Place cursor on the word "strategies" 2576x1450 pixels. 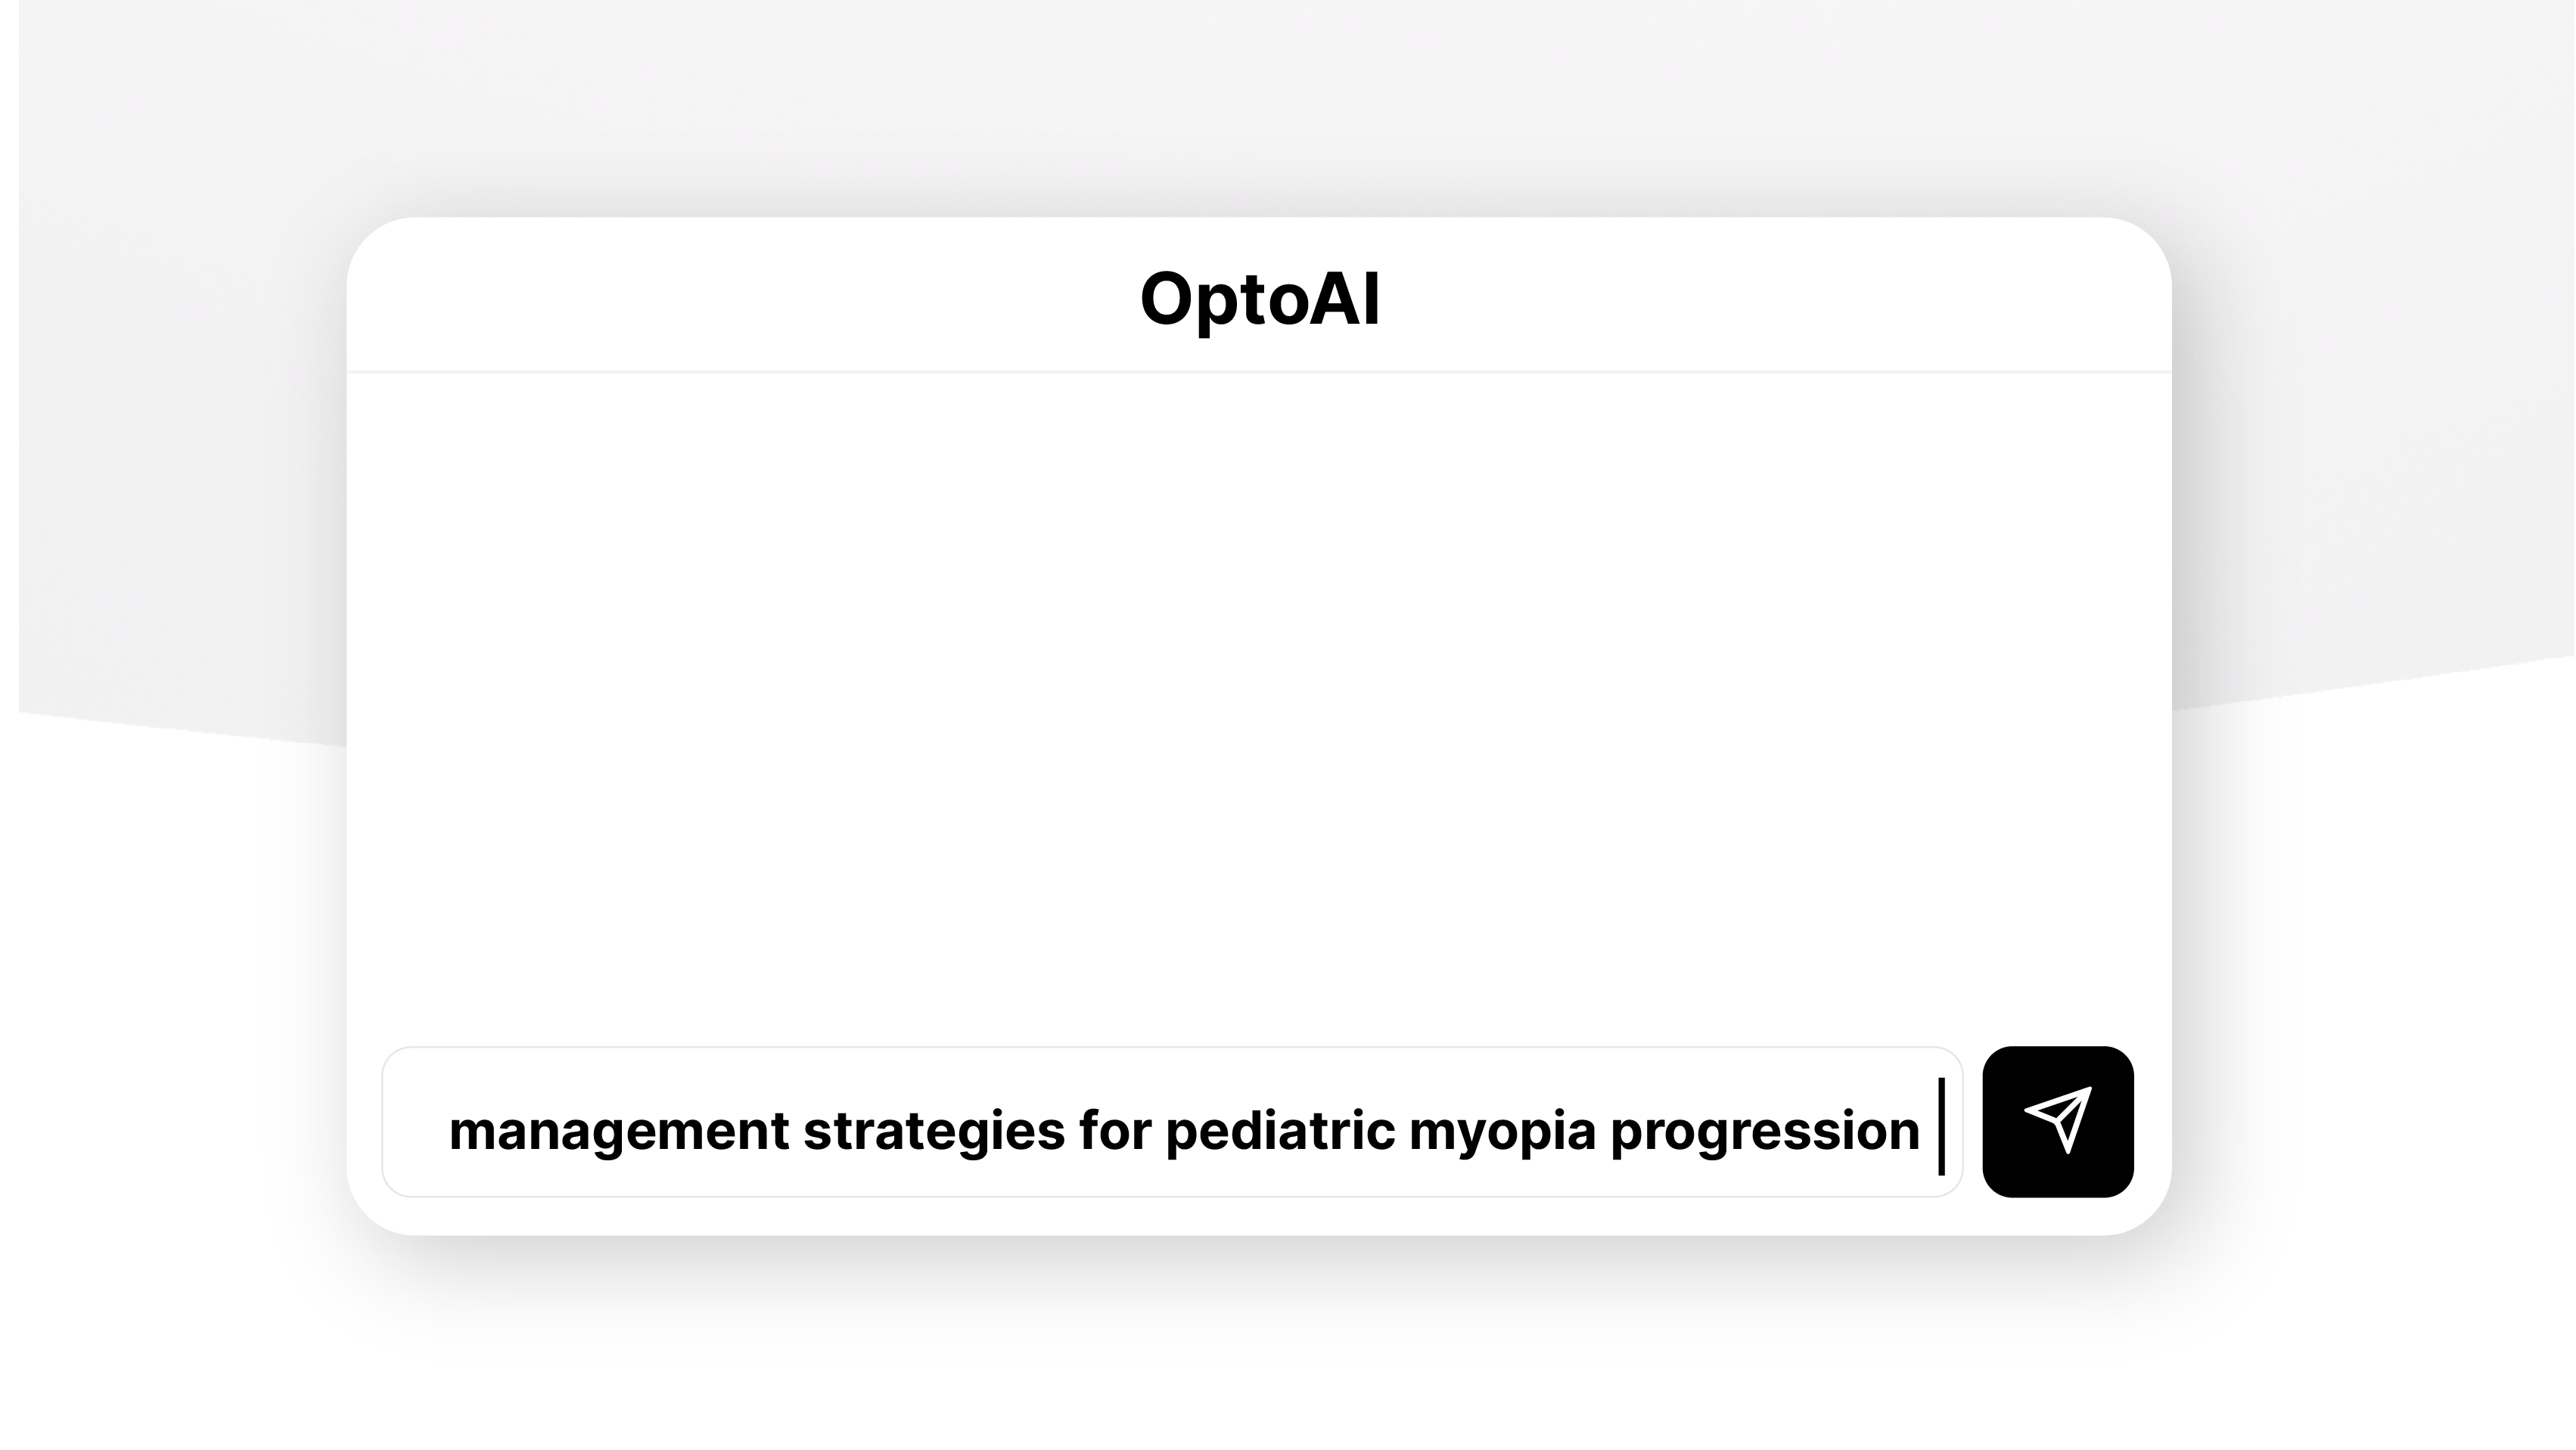point(934,1131)
